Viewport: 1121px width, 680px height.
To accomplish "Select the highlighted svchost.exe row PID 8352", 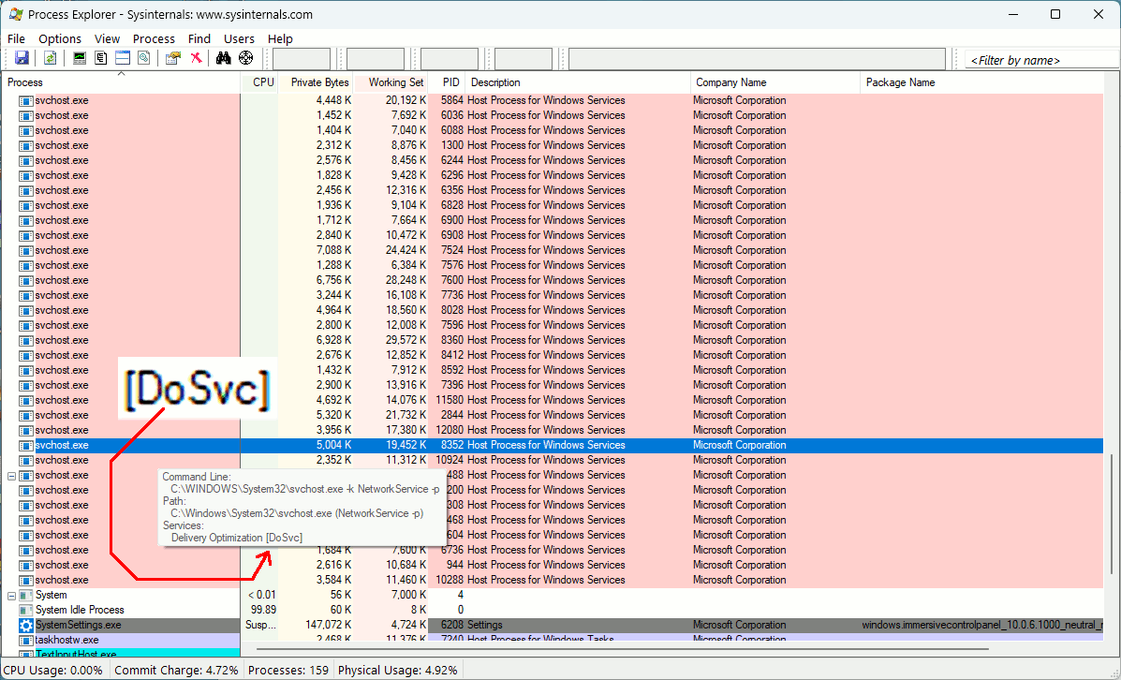I will pos(552,446).
